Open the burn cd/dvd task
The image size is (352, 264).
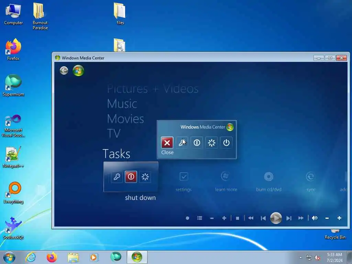(x=269, y=182)
